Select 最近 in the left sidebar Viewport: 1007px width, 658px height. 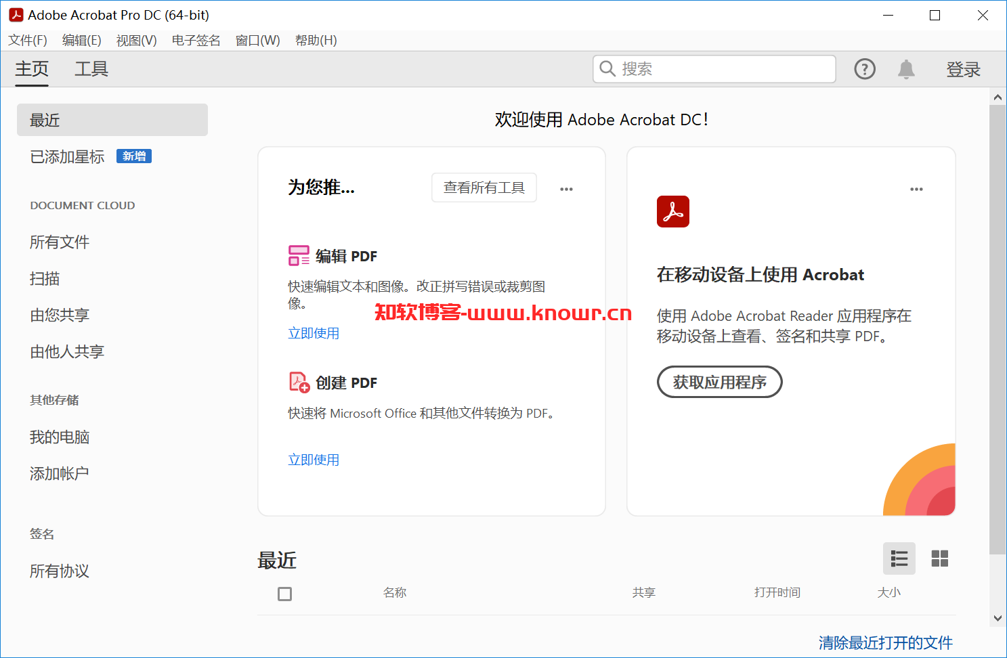(x=112, y=120)
